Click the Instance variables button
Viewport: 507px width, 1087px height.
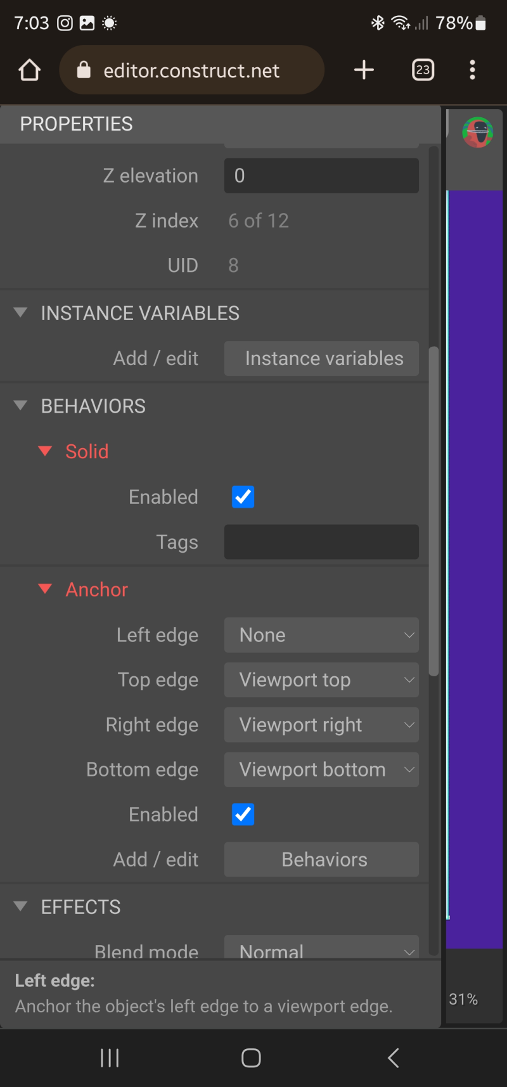tap(321, 359)
